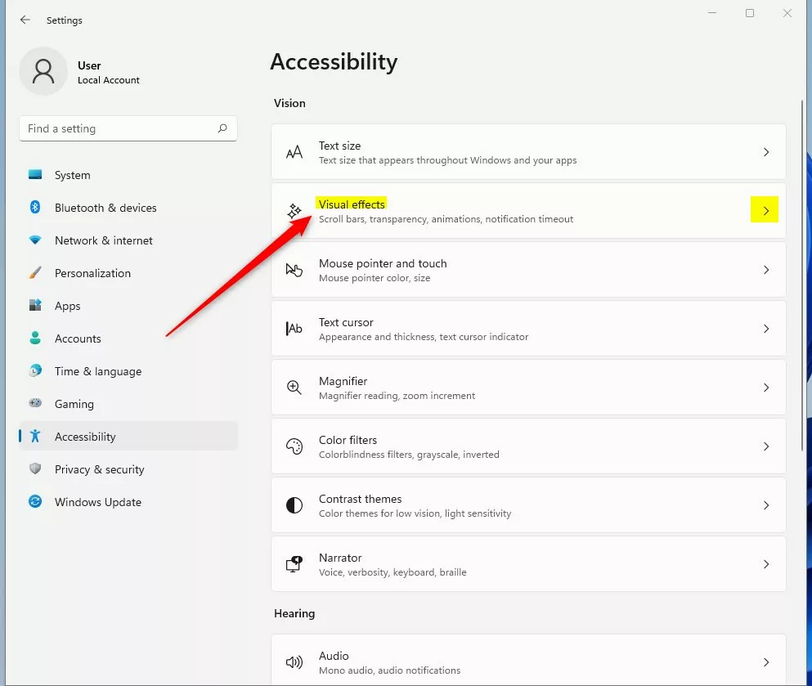Switch to Personalization settings
Image resolution: width=812 pixels, height=686 pixels.
pos(128,273)
